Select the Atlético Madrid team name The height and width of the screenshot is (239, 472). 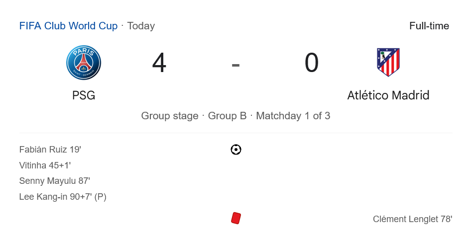tap(388, 95)
